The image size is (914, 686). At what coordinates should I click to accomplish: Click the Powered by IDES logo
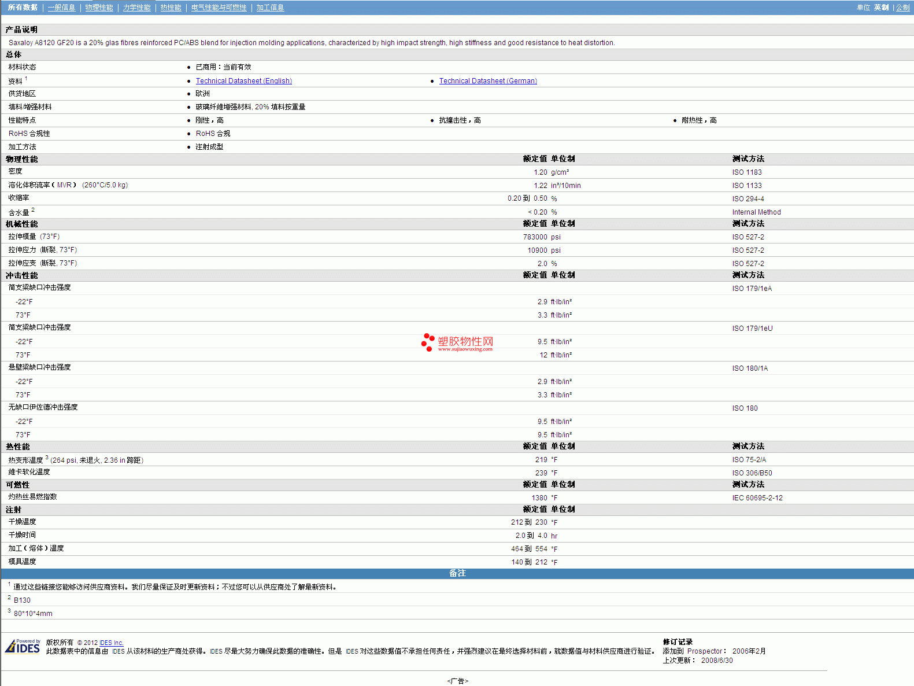coord(23,646)
